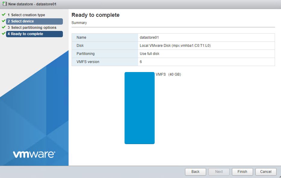Click the green checkmark beside Select partitioning options
This screenshot has height=178, width=281.
[4, 27]
